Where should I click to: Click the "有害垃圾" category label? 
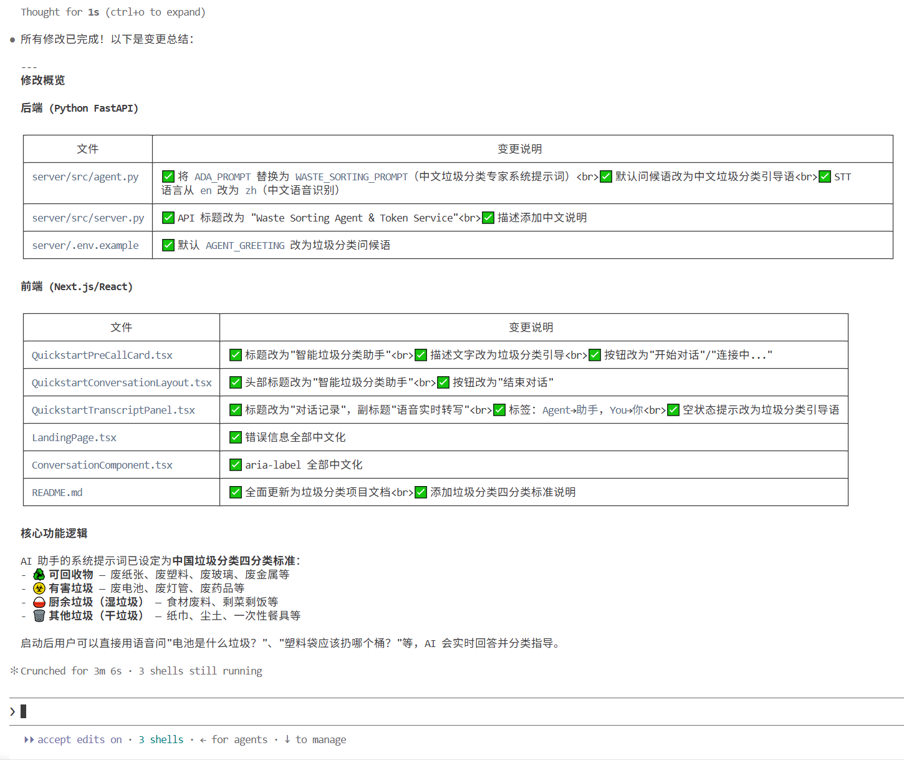[x=71, y=588]
